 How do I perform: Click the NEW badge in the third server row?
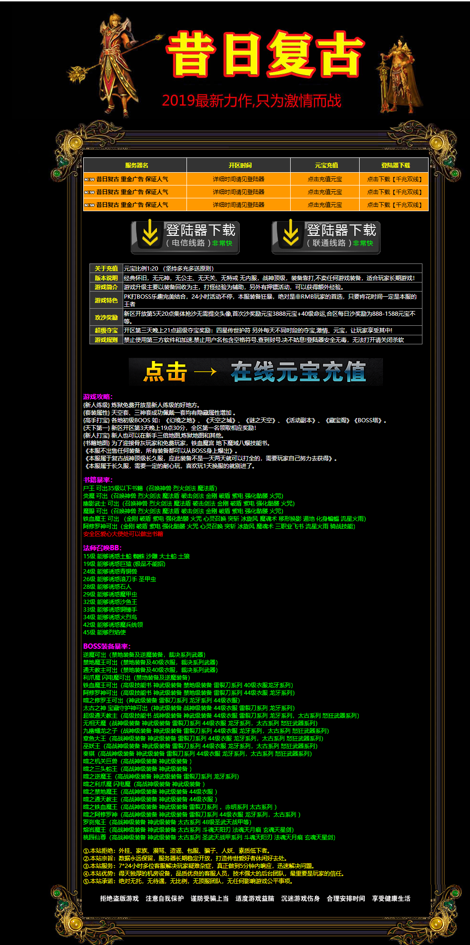tap(89, 205)
